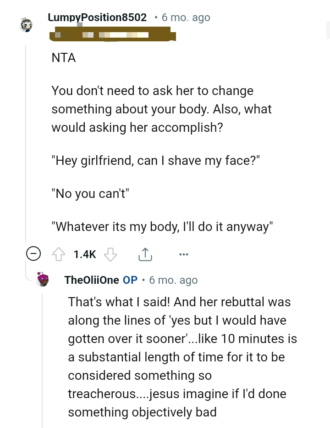Click the share icon below the NTA comment
The height and width of the screenshot is (428, 330).
click(x=145, y=253)
